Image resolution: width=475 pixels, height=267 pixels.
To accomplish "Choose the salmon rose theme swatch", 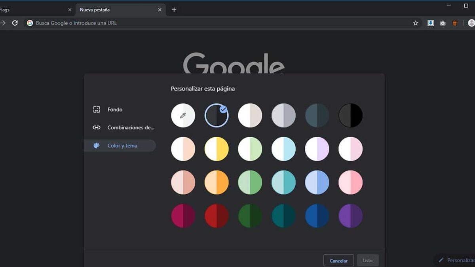I will coord(183,182).
